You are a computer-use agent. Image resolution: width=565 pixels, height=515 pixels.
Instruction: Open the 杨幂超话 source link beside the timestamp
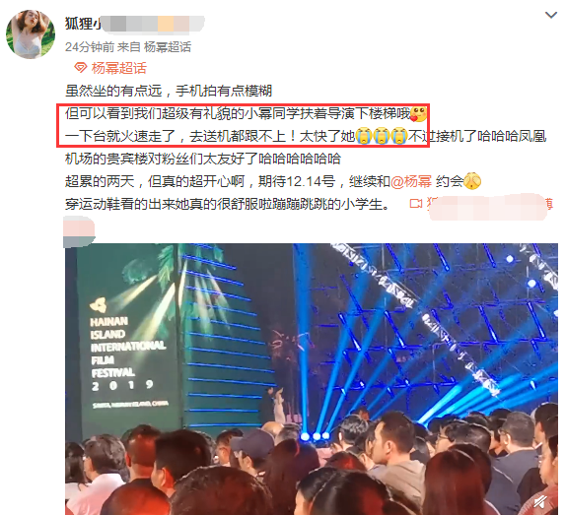(168, 47)
